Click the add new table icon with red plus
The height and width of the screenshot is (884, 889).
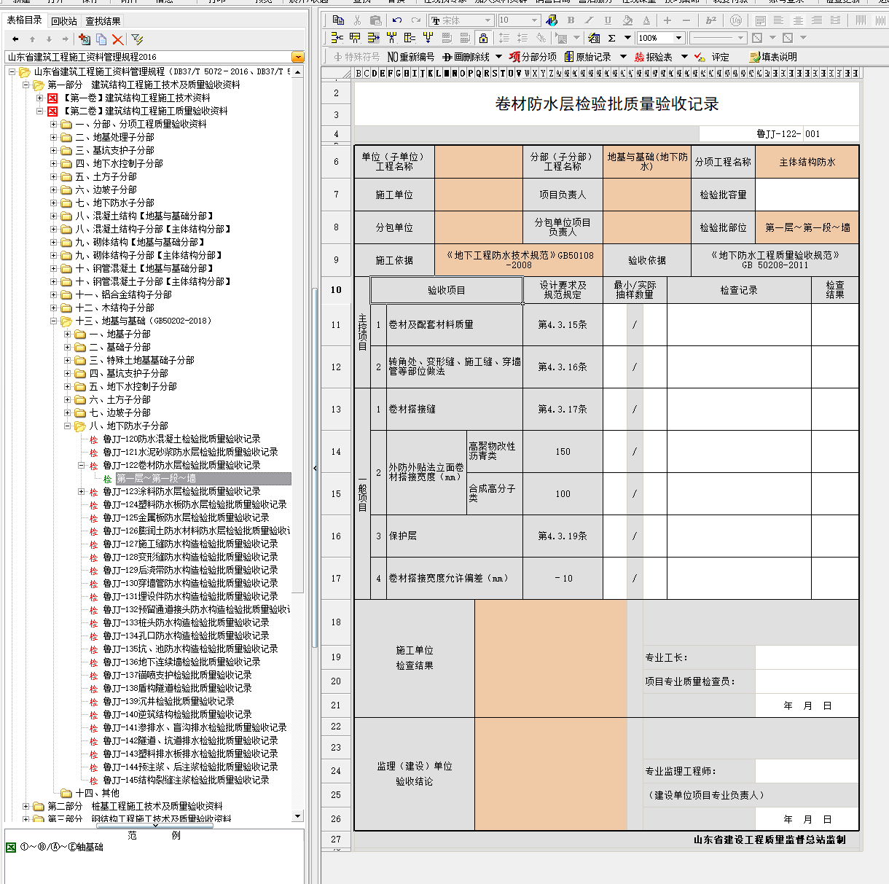click(x=85, y=39)
